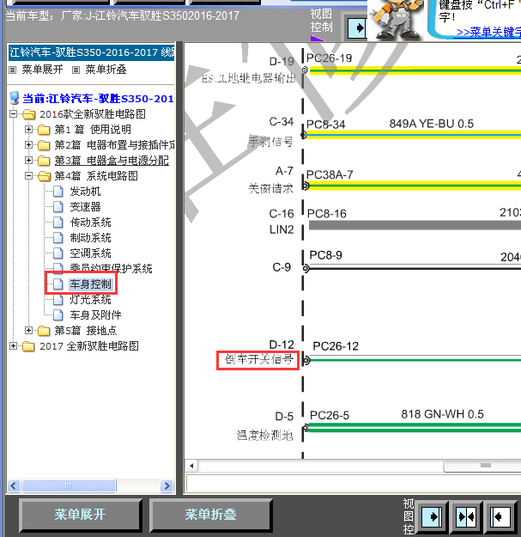The width and height of the screenshot is (521, 537).
Task: Click the PC8-34 connector label
Action: (325, 125)
